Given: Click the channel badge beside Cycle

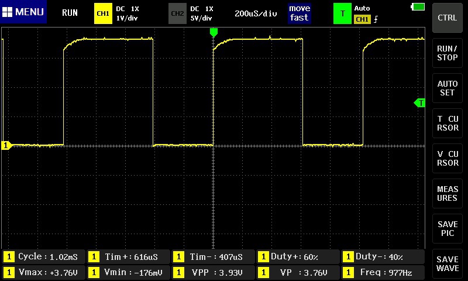Looking at the screenshot, I should click(9, 257).
